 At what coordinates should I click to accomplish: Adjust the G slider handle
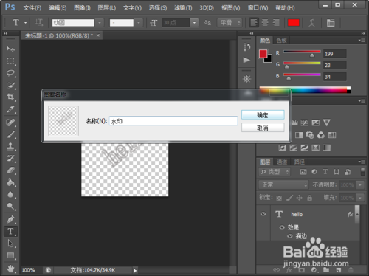coord(287,67)
